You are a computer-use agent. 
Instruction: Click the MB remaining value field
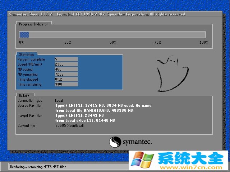[x=66, y=74]
